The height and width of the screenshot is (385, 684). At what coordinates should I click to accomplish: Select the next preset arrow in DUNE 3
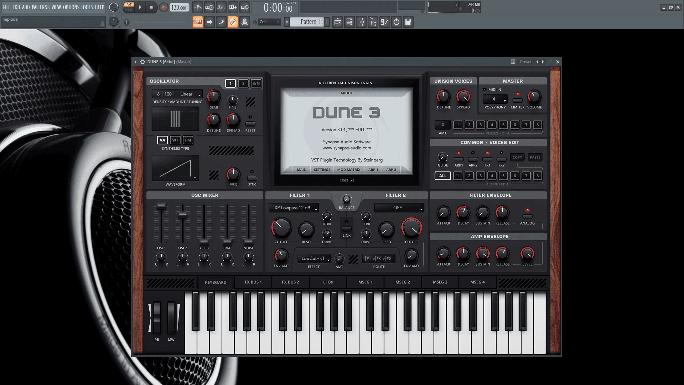coord(543,62)
